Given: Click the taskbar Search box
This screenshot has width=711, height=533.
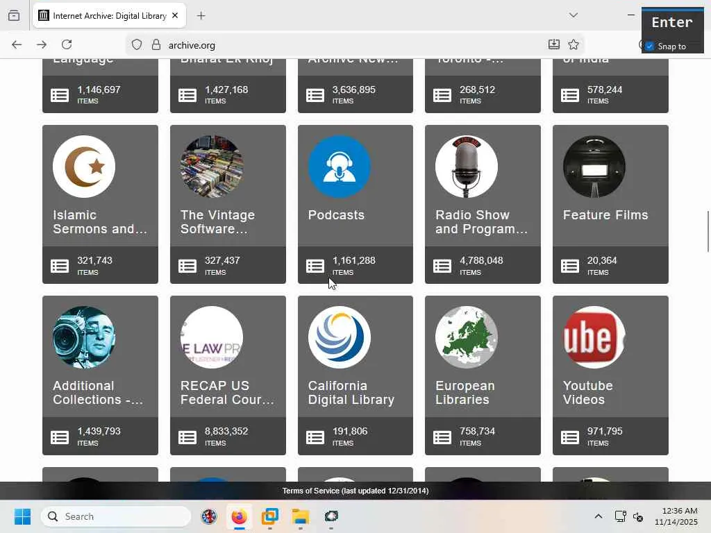Looking at the screenshot, I should 116,516.
